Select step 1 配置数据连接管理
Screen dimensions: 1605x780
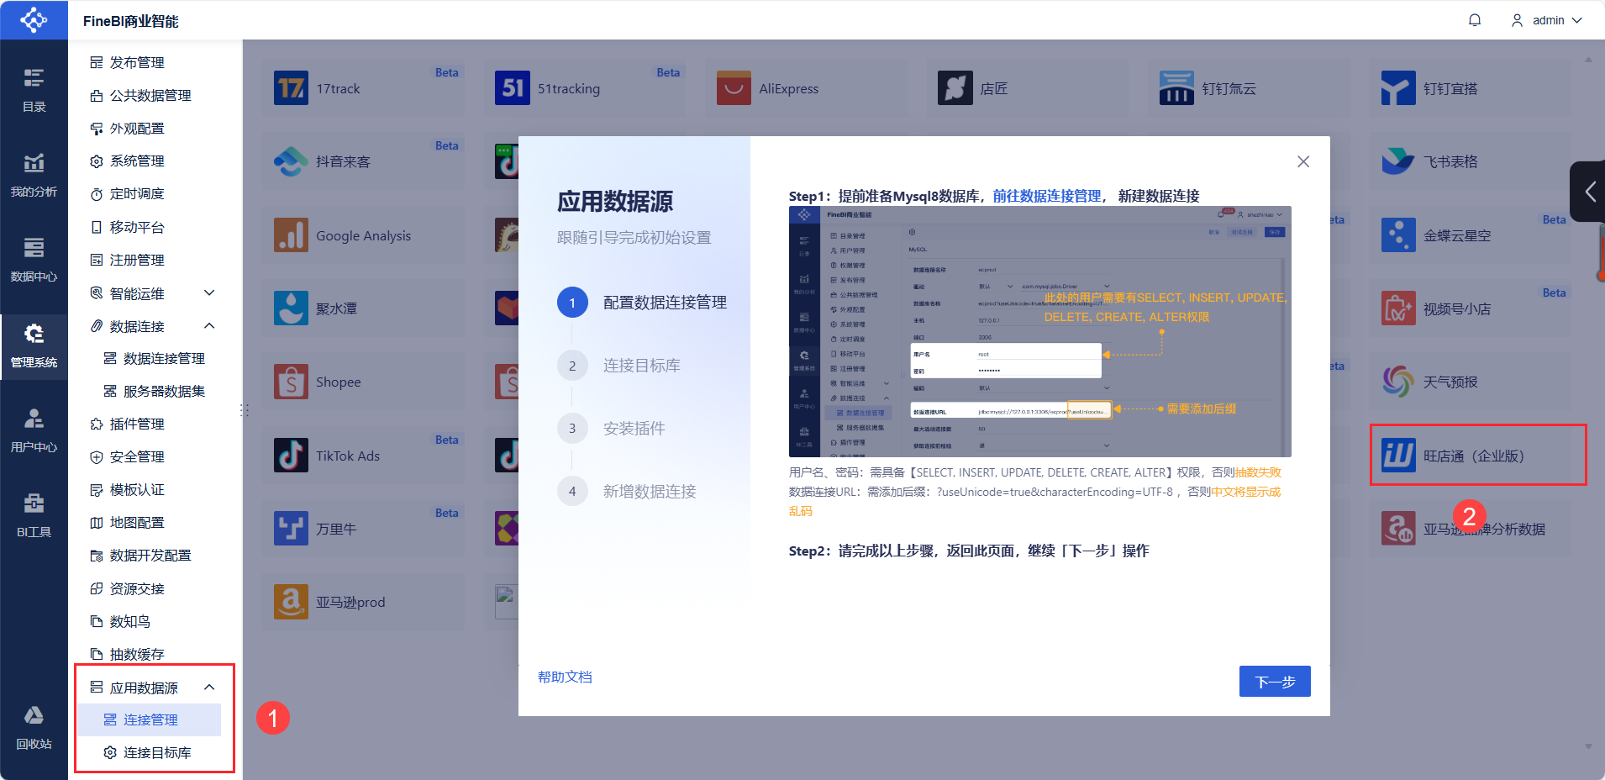[x=642, y=303]
